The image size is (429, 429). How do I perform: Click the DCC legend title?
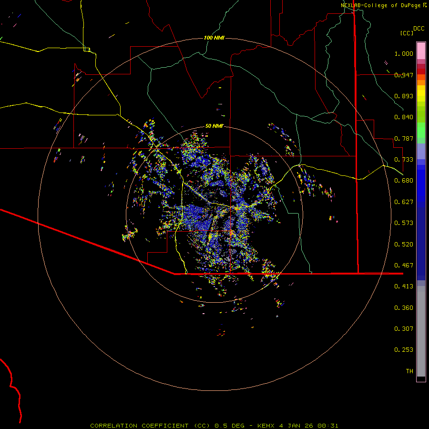tap(419, 29)
